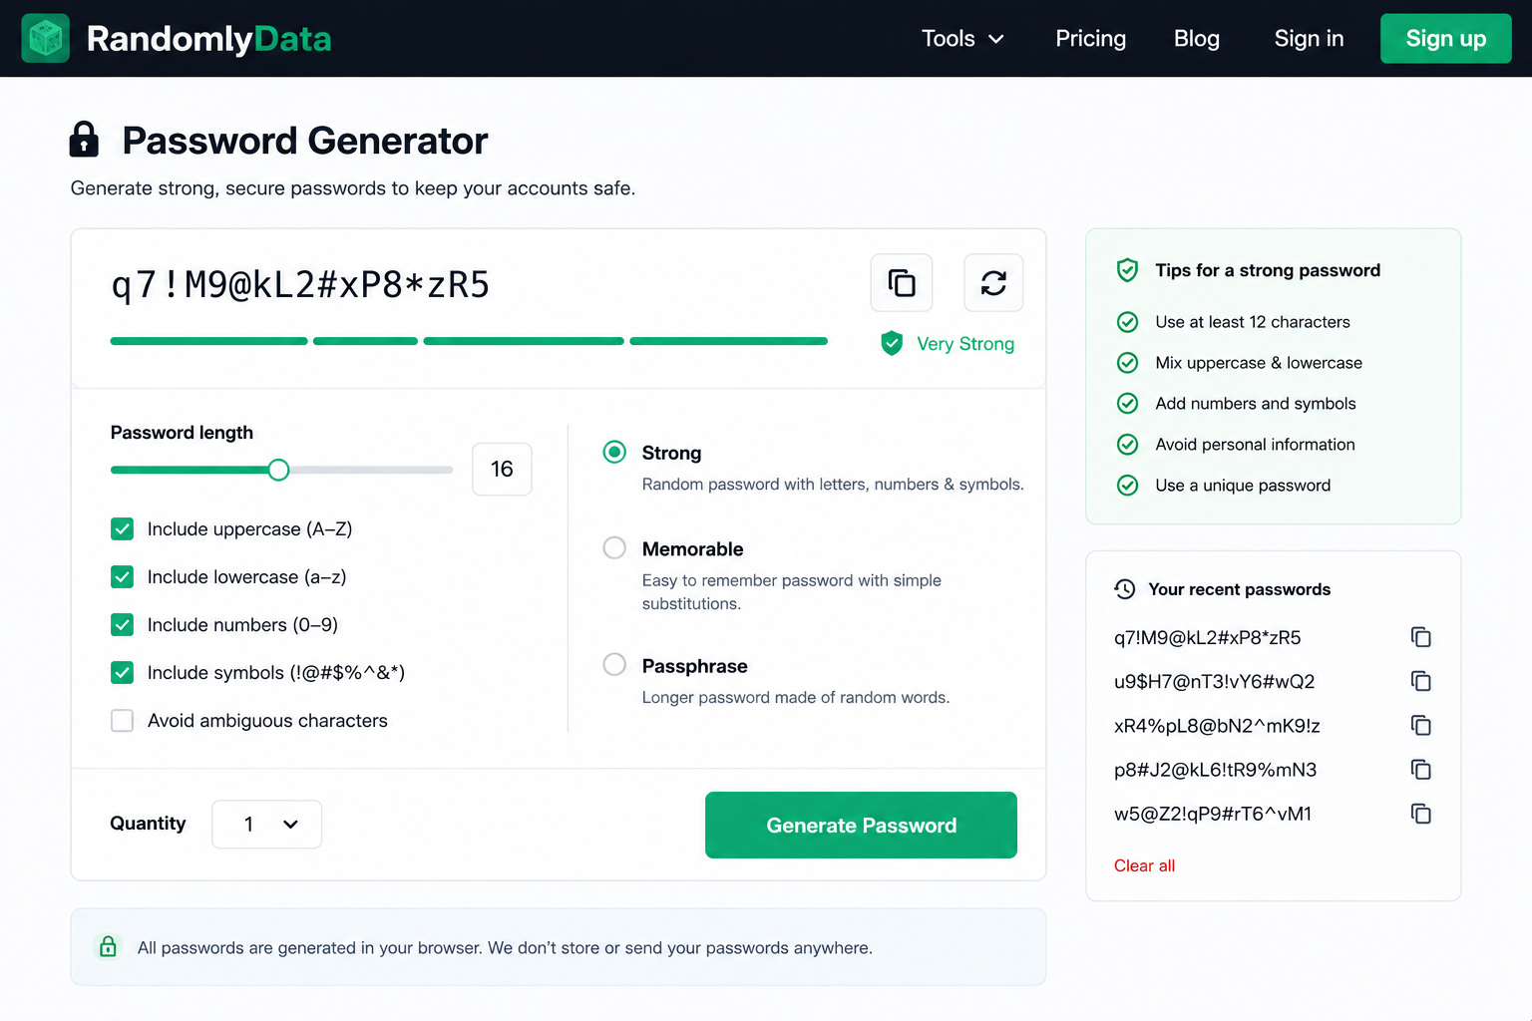Copy recent password u9$H7@nT3!vY6#wQ2
The image size is (1532, 1021).
1421,681
